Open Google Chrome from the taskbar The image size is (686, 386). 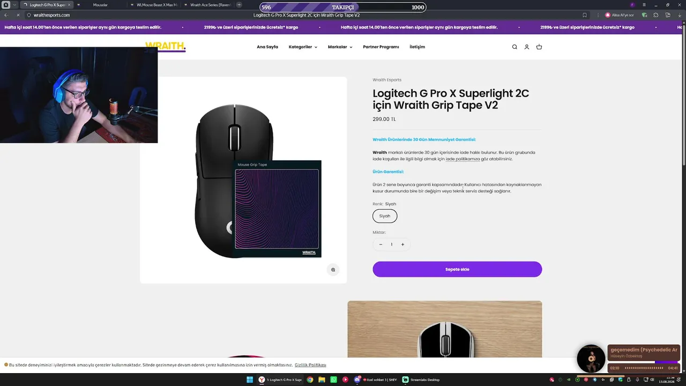tap(310, 380)
